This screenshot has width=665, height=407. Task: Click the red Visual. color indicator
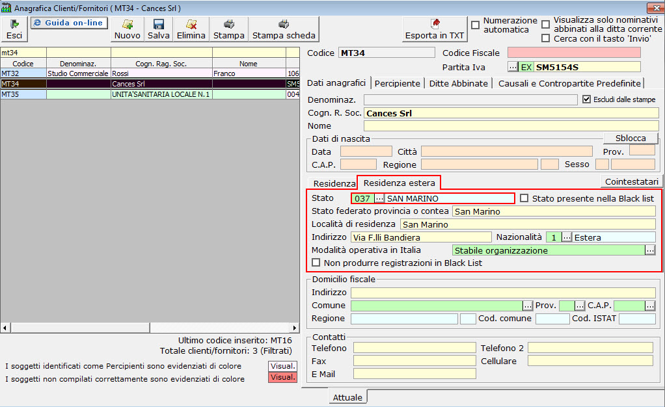283,378
